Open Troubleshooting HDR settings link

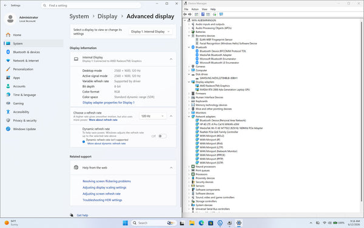click(x=103, y=200)
